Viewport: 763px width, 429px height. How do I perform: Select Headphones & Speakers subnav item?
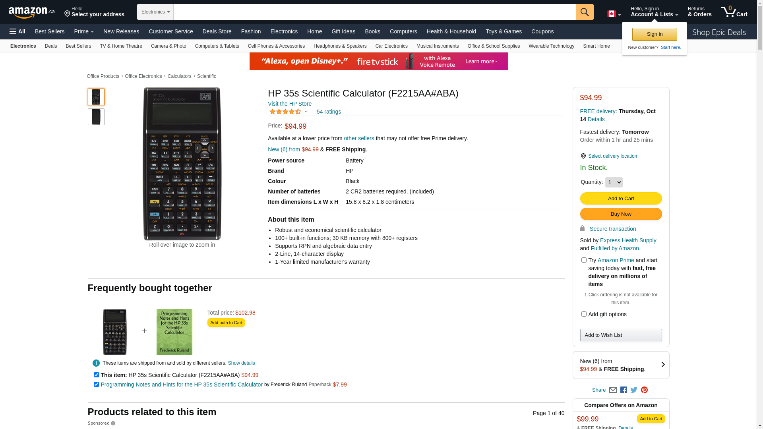(340, 46)
